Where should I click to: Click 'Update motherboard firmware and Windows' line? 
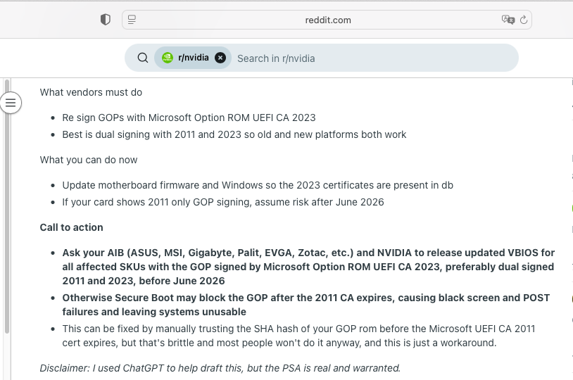258,185
